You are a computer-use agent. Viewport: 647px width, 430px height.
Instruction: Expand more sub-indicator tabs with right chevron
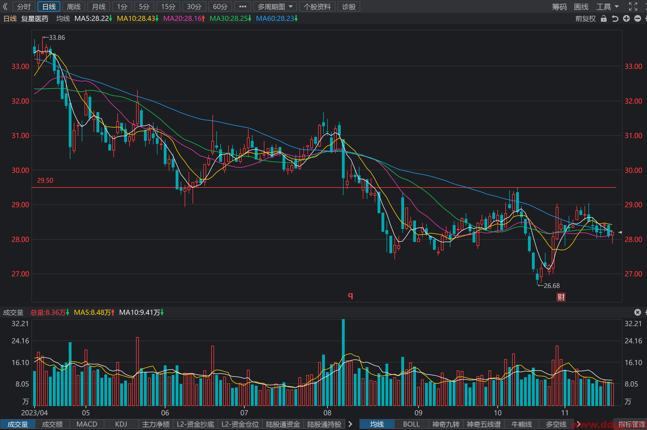(x=350, y=424)
